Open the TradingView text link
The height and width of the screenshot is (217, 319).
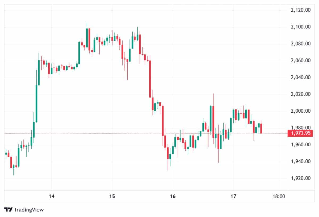click(x=29, y=210)
